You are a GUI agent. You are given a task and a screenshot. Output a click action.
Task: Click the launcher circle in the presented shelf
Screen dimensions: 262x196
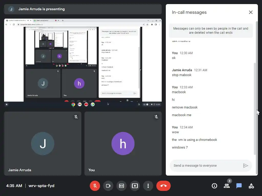click(7, 104)
